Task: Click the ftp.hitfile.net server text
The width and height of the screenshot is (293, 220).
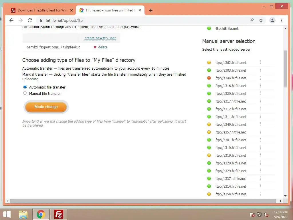Action: (x=227, y=28)
